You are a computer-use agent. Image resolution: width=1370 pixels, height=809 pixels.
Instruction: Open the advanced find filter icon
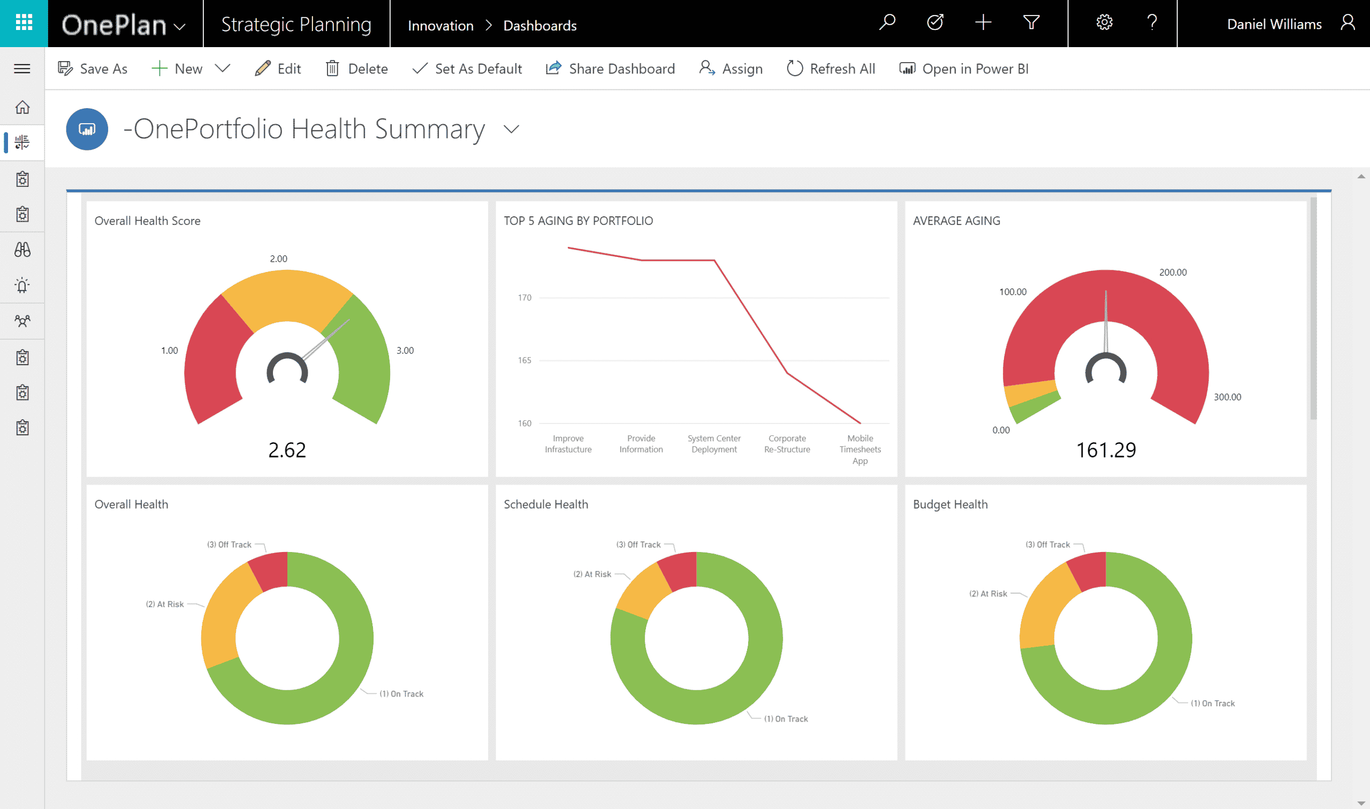[x=1031, y=23]
